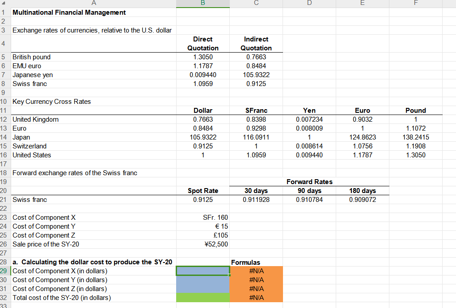Screen dimensions: 456x308
Task: Select column F header
Action: click(x=415, y=4)
